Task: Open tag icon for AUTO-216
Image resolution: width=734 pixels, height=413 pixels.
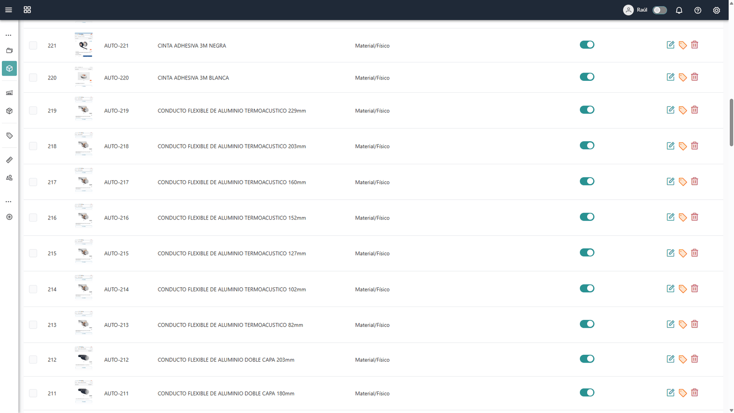Action: 683,217
